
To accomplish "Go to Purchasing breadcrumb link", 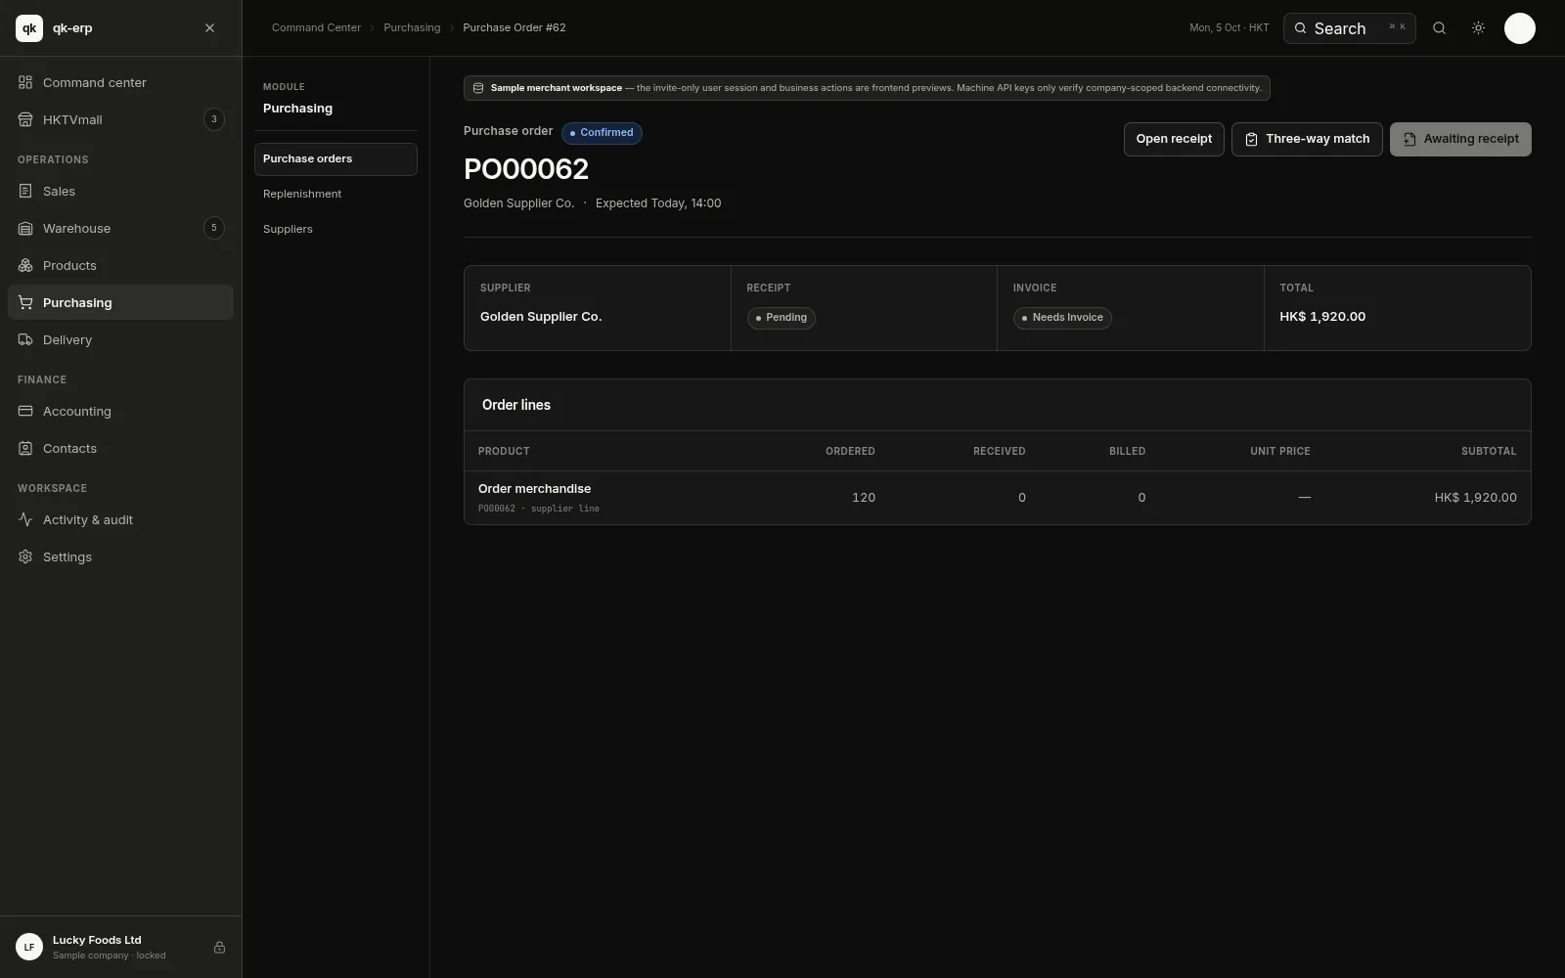I will pos(412,27).
